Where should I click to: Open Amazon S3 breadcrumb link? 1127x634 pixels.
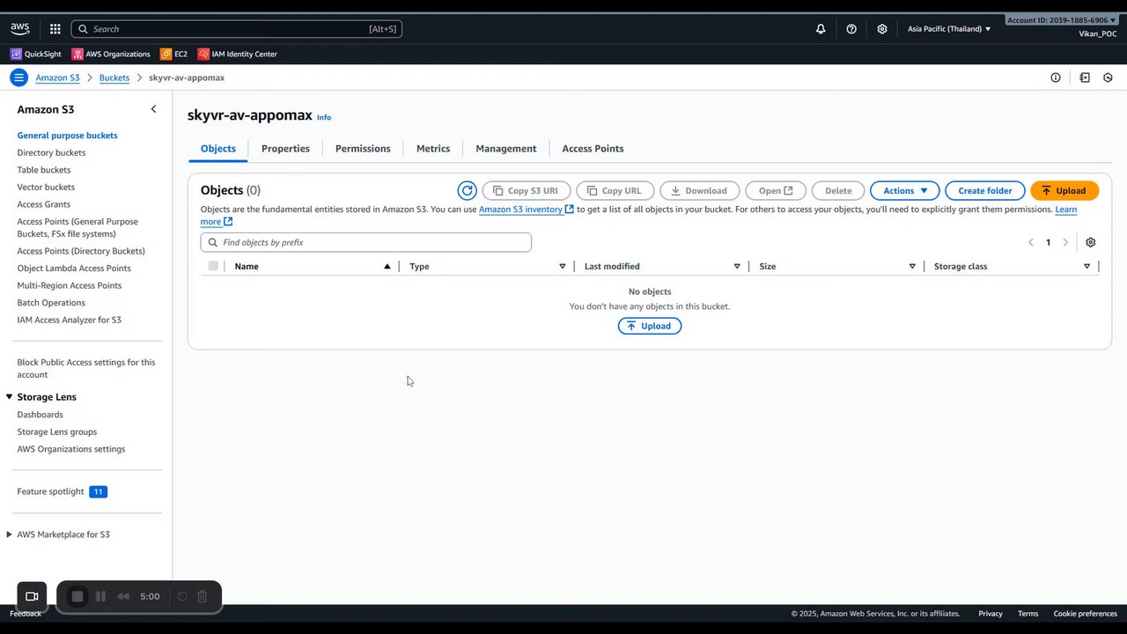pos(57,77)
